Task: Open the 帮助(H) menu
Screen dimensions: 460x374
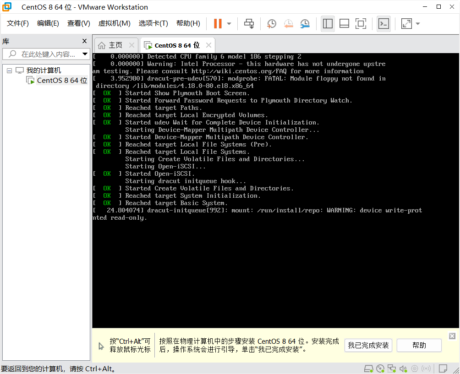Action: (x=188, y=23)
